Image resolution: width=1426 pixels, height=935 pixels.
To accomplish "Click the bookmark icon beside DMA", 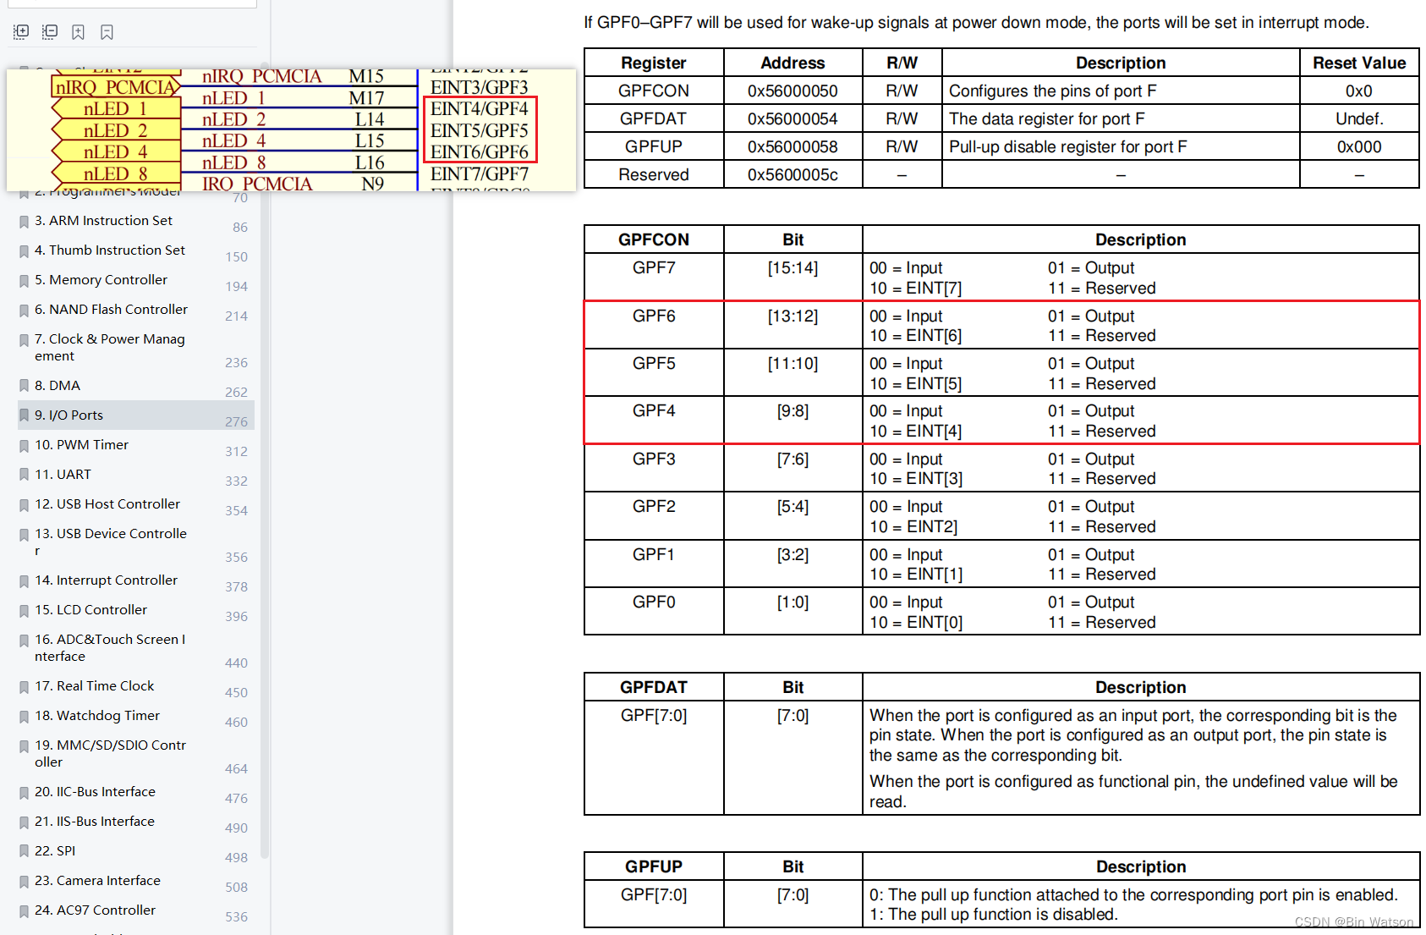I will click(x=24, y=387).
